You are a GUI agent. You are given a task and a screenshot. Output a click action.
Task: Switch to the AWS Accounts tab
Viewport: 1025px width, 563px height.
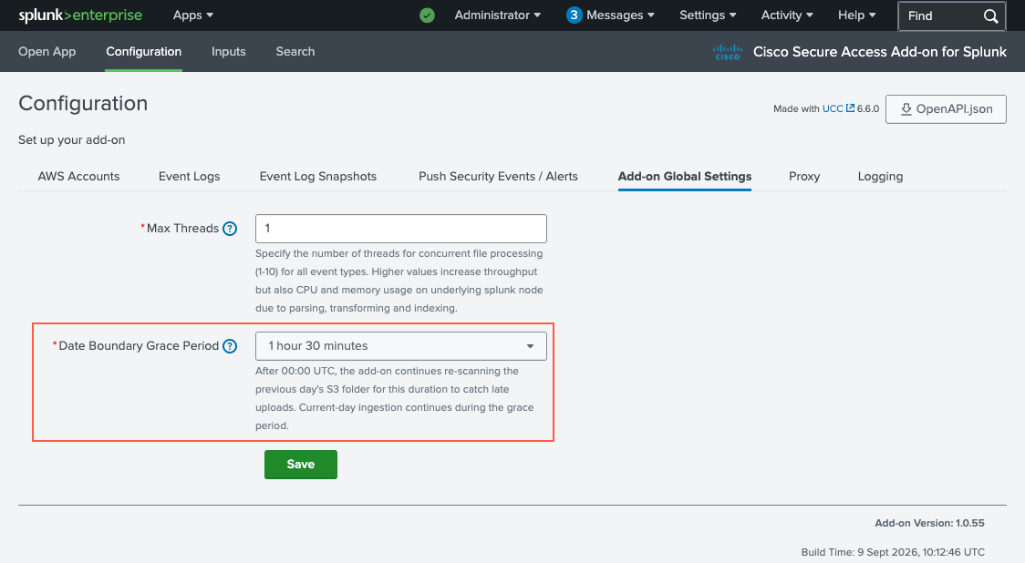click(78, 177)
